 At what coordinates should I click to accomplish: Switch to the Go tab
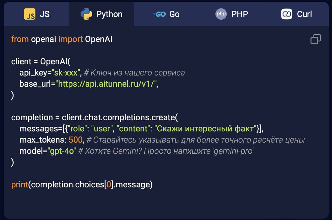point(166,14)
